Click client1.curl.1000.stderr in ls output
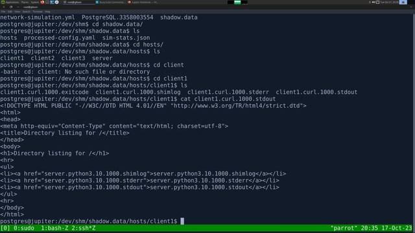The height and width of the screenshot is (233, 415). click(x=228, y=92)
